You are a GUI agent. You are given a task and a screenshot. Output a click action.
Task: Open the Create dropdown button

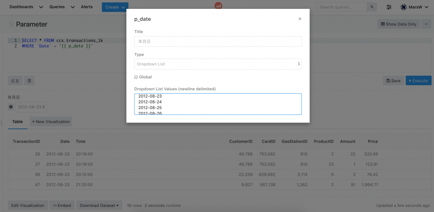(x=115, y=7)
